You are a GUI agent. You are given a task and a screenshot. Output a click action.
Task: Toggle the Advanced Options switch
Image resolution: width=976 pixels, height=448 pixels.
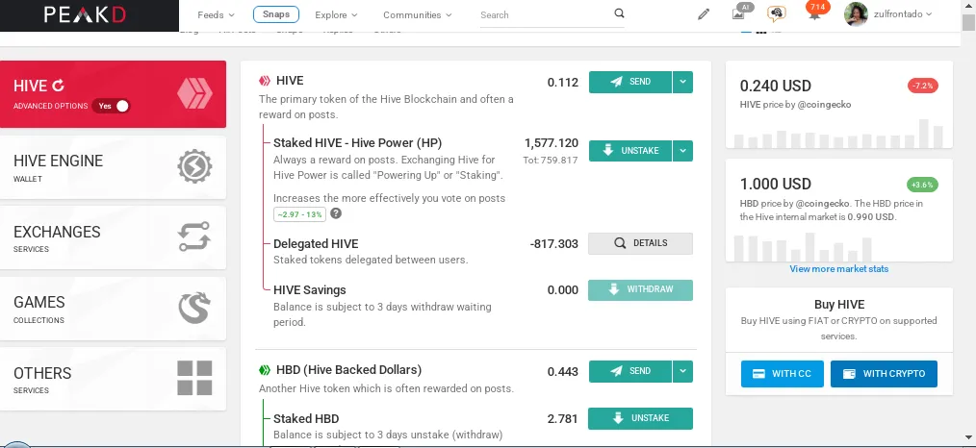(111, 106)
